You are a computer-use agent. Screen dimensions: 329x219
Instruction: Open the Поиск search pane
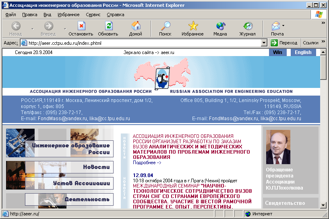165,29
